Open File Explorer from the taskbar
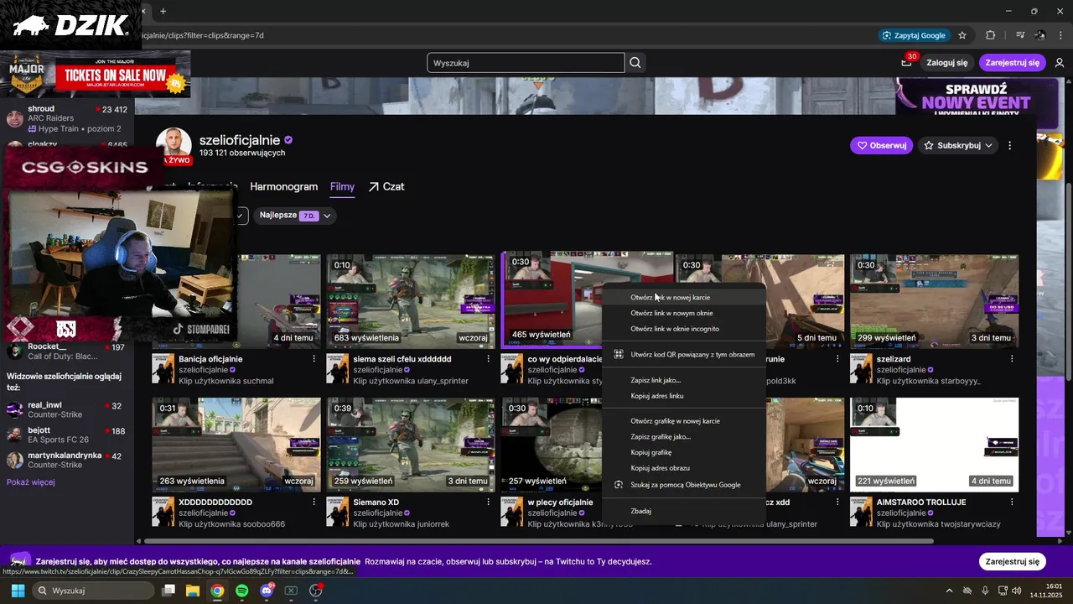Screen dimensions: 1073x604 tap(193, 591)
